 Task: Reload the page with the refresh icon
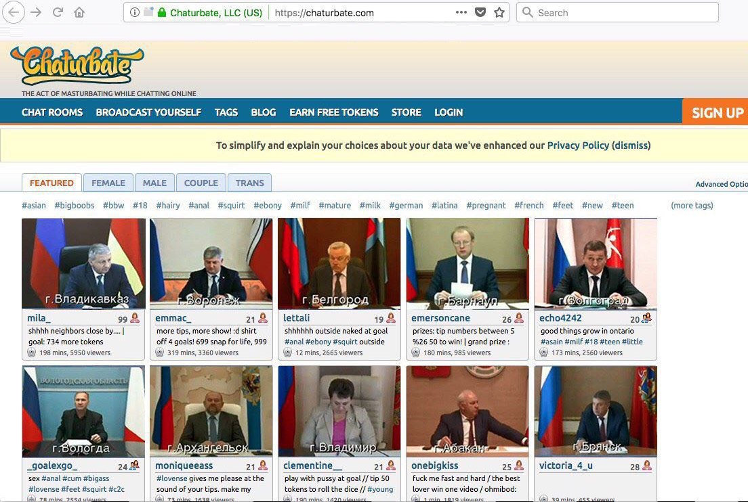coord(58,12)
